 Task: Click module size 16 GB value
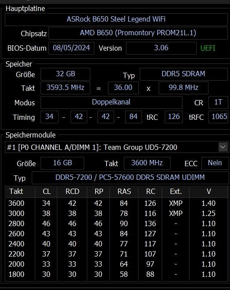tap(62, 164)
